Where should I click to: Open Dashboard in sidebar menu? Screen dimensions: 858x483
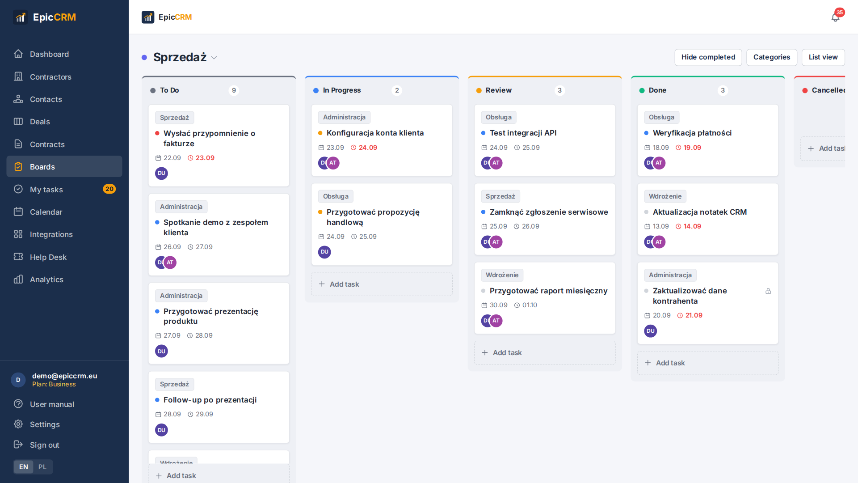[64, 54]
